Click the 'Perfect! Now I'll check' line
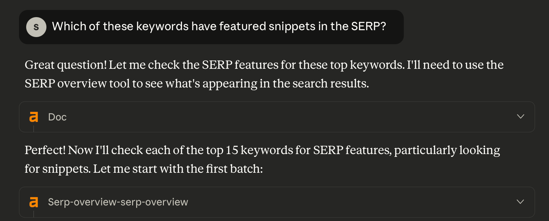The width and height of the screenshot is (549, 221). 262,150
